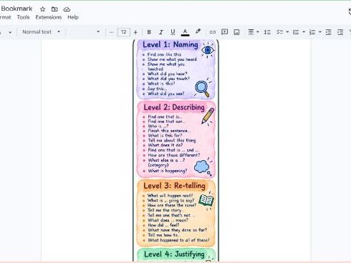
Task: Insert an image from the toolbar
Action: [236, 32]
